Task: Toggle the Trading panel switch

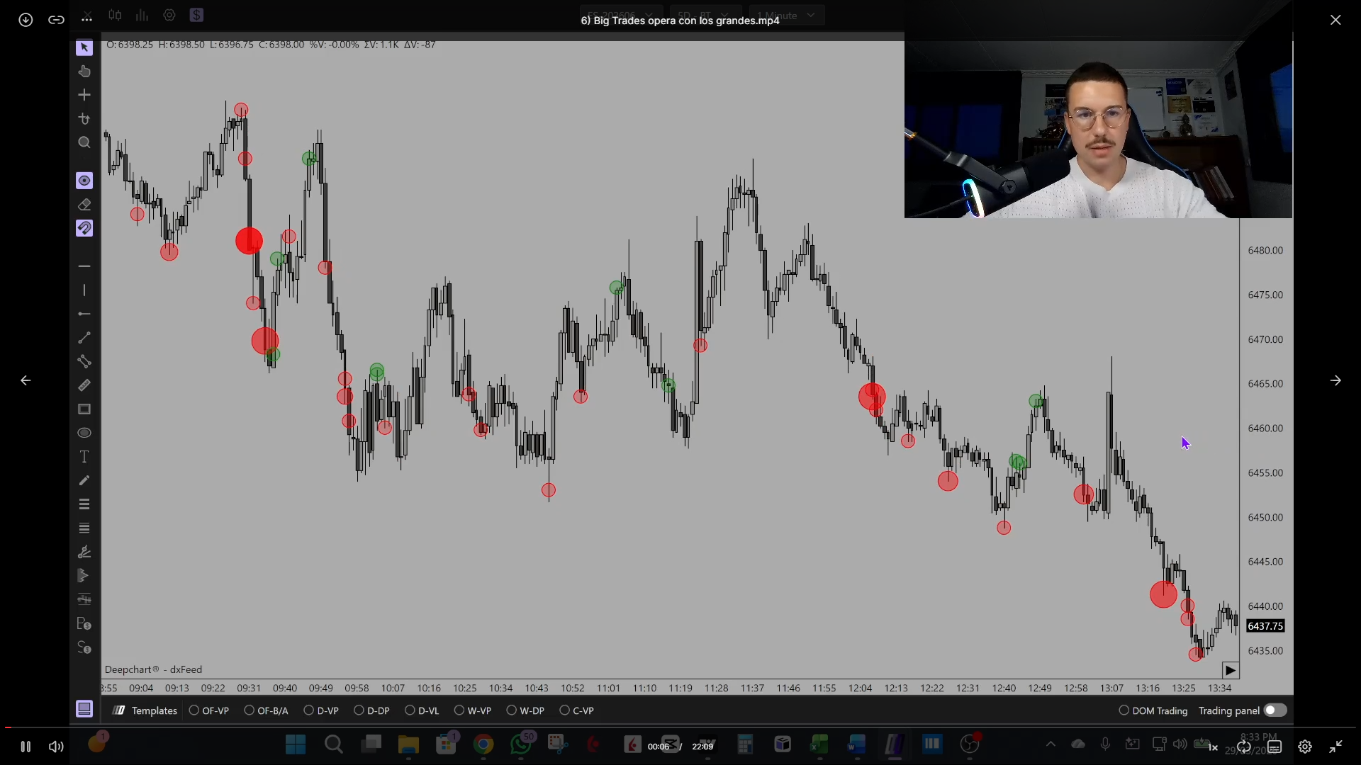Action: click(x=1275, y=710)
